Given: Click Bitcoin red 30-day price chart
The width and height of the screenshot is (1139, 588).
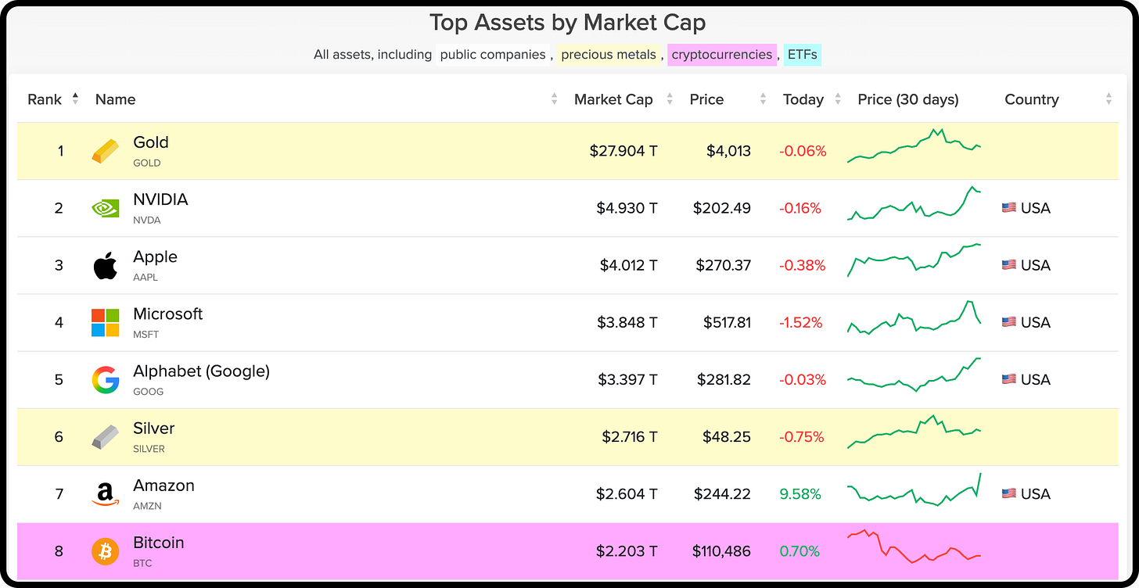Looking at the screenshot, I should [x=914, y=547].
